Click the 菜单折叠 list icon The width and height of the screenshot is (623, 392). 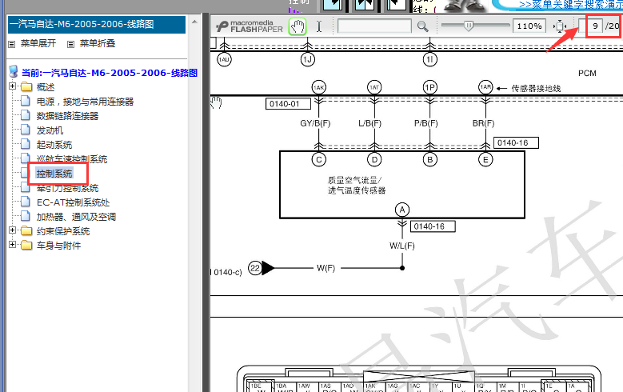[x=70, y=44]
